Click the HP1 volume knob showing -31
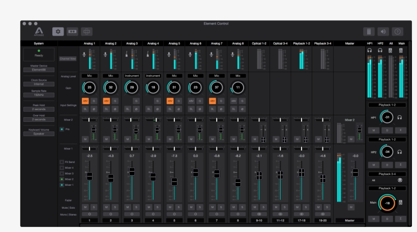Image resolution: width=417 pixels, height=232 pixels. 387,117
